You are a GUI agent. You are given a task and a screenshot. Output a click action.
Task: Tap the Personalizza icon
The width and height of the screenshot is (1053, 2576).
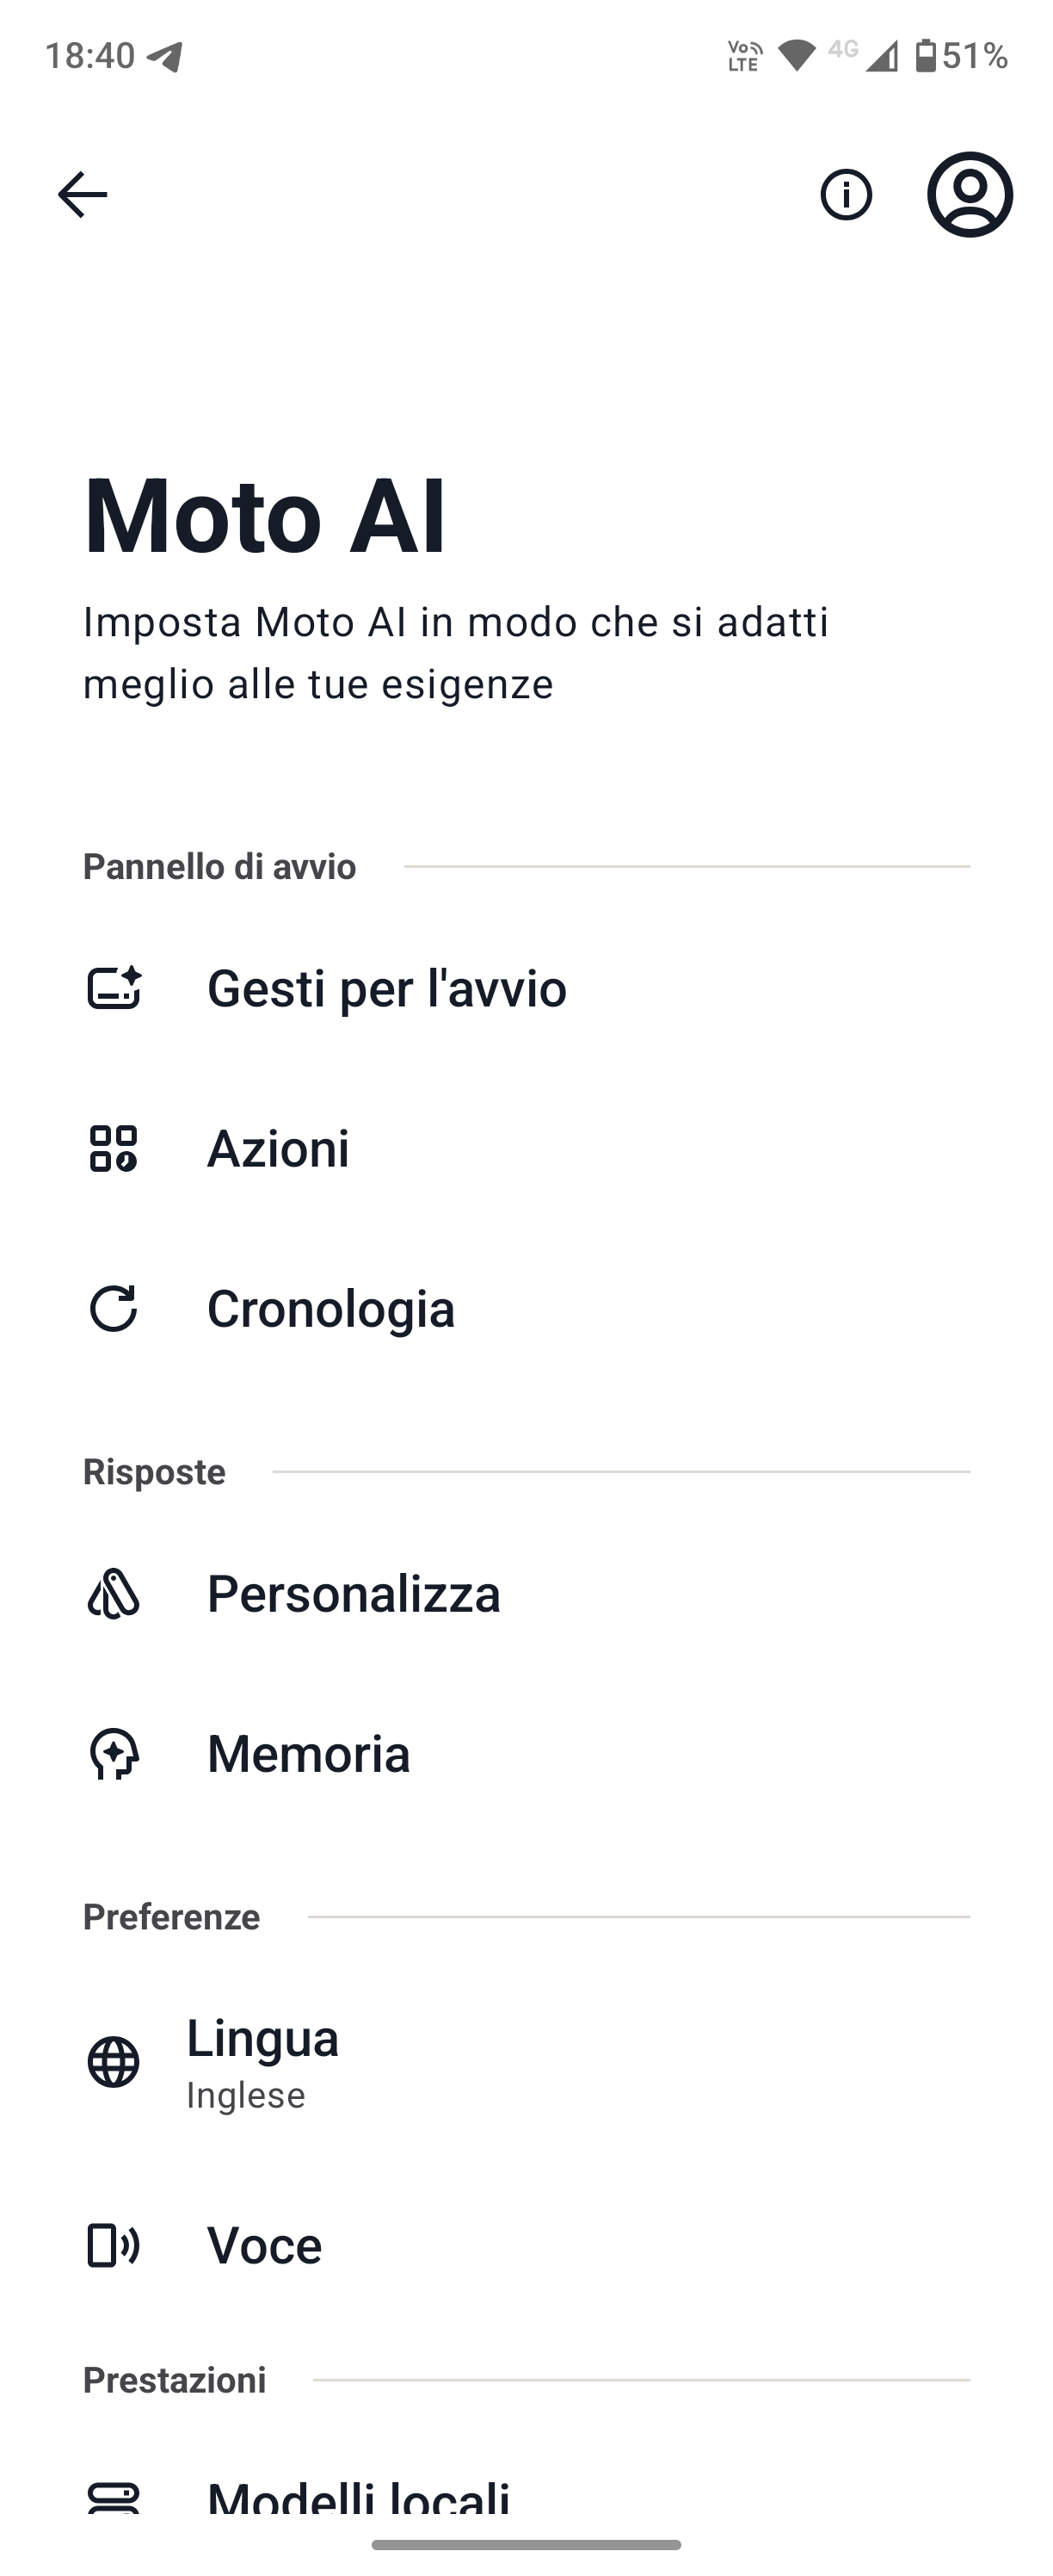113,1593
